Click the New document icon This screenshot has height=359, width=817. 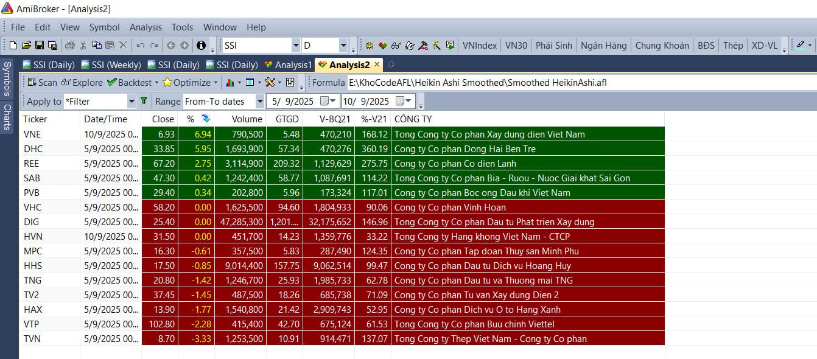coord(13,45)
